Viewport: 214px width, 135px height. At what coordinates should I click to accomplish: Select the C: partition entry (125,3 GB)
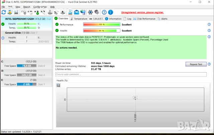pyautogui.click(x=26, y=64)
